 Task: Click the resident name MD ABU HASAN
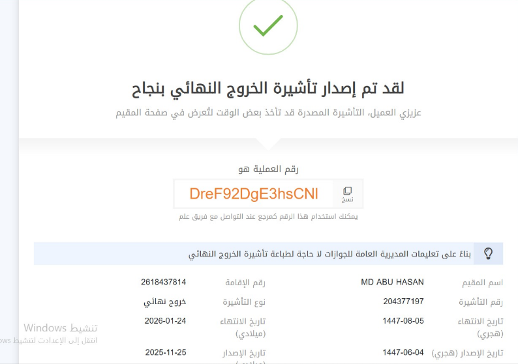pos(392,282)
